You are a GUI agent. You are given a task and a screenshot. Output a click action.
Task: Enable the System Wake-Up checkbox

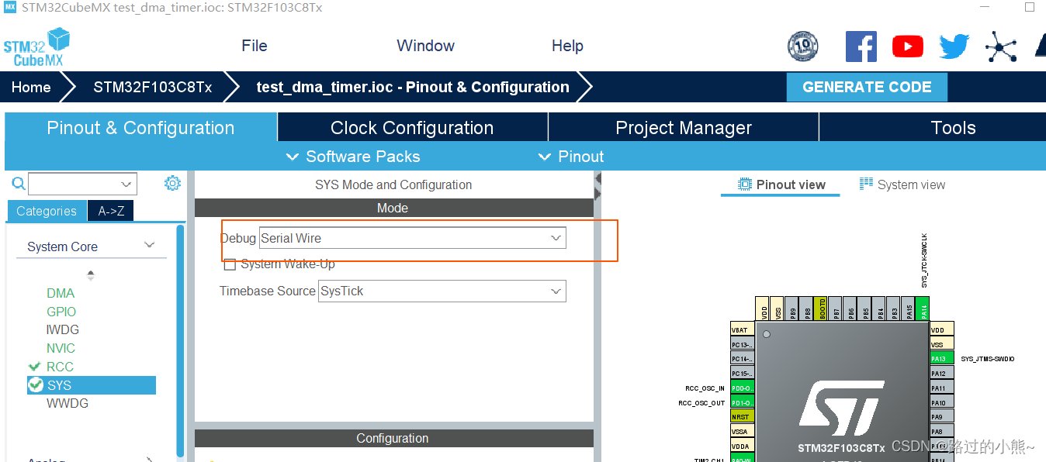pos(230,264)
